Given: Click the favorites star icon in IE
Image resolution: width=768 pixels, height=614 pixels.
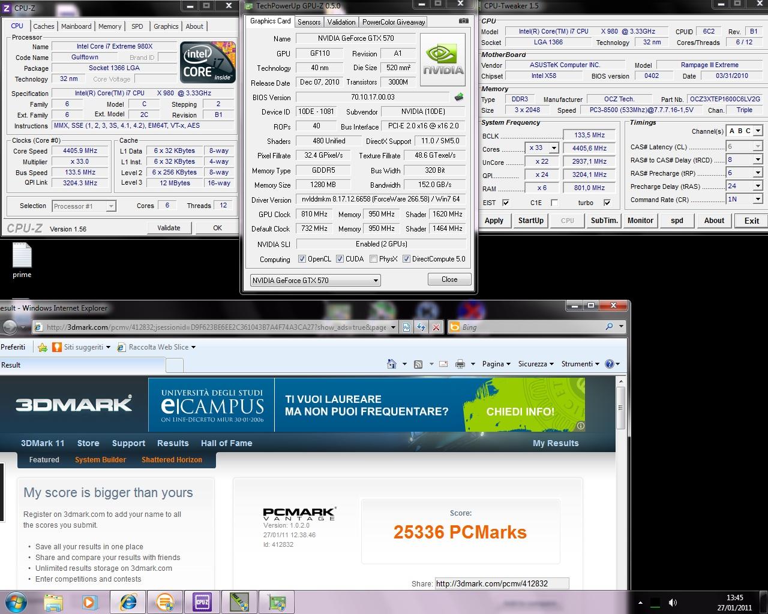Looking at the screenshot, I should (x=43, y=347).
